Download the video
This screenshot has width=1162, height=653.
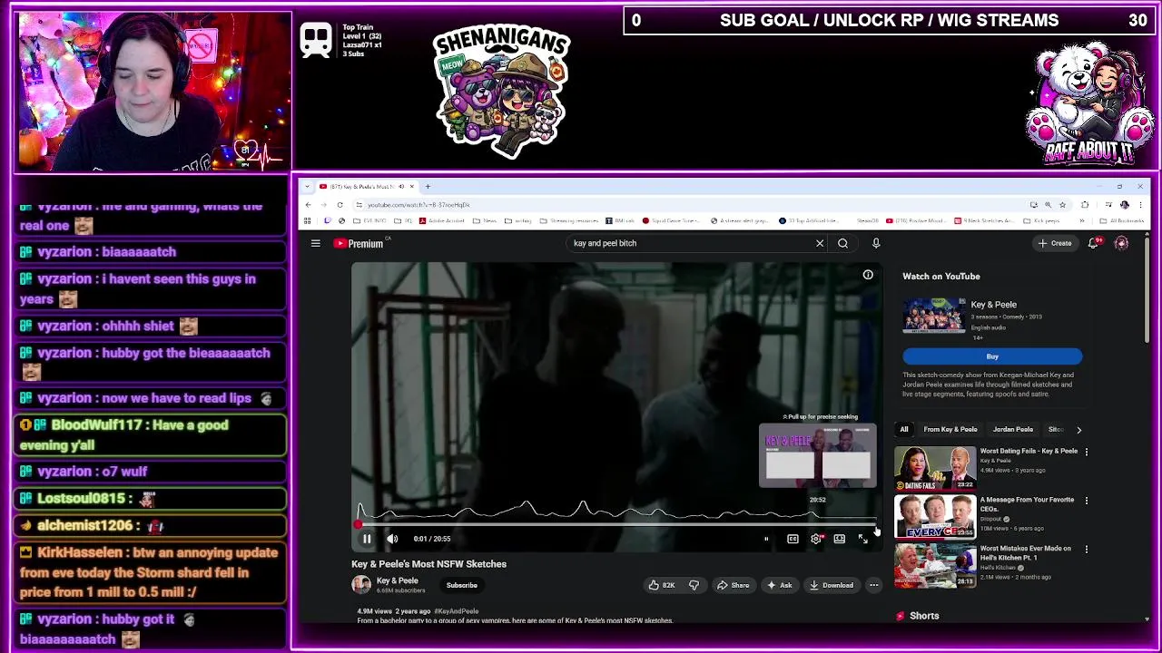(832, 585)
